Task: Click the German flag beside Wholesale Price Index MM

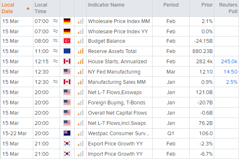Action: click(x=67, y=21)
